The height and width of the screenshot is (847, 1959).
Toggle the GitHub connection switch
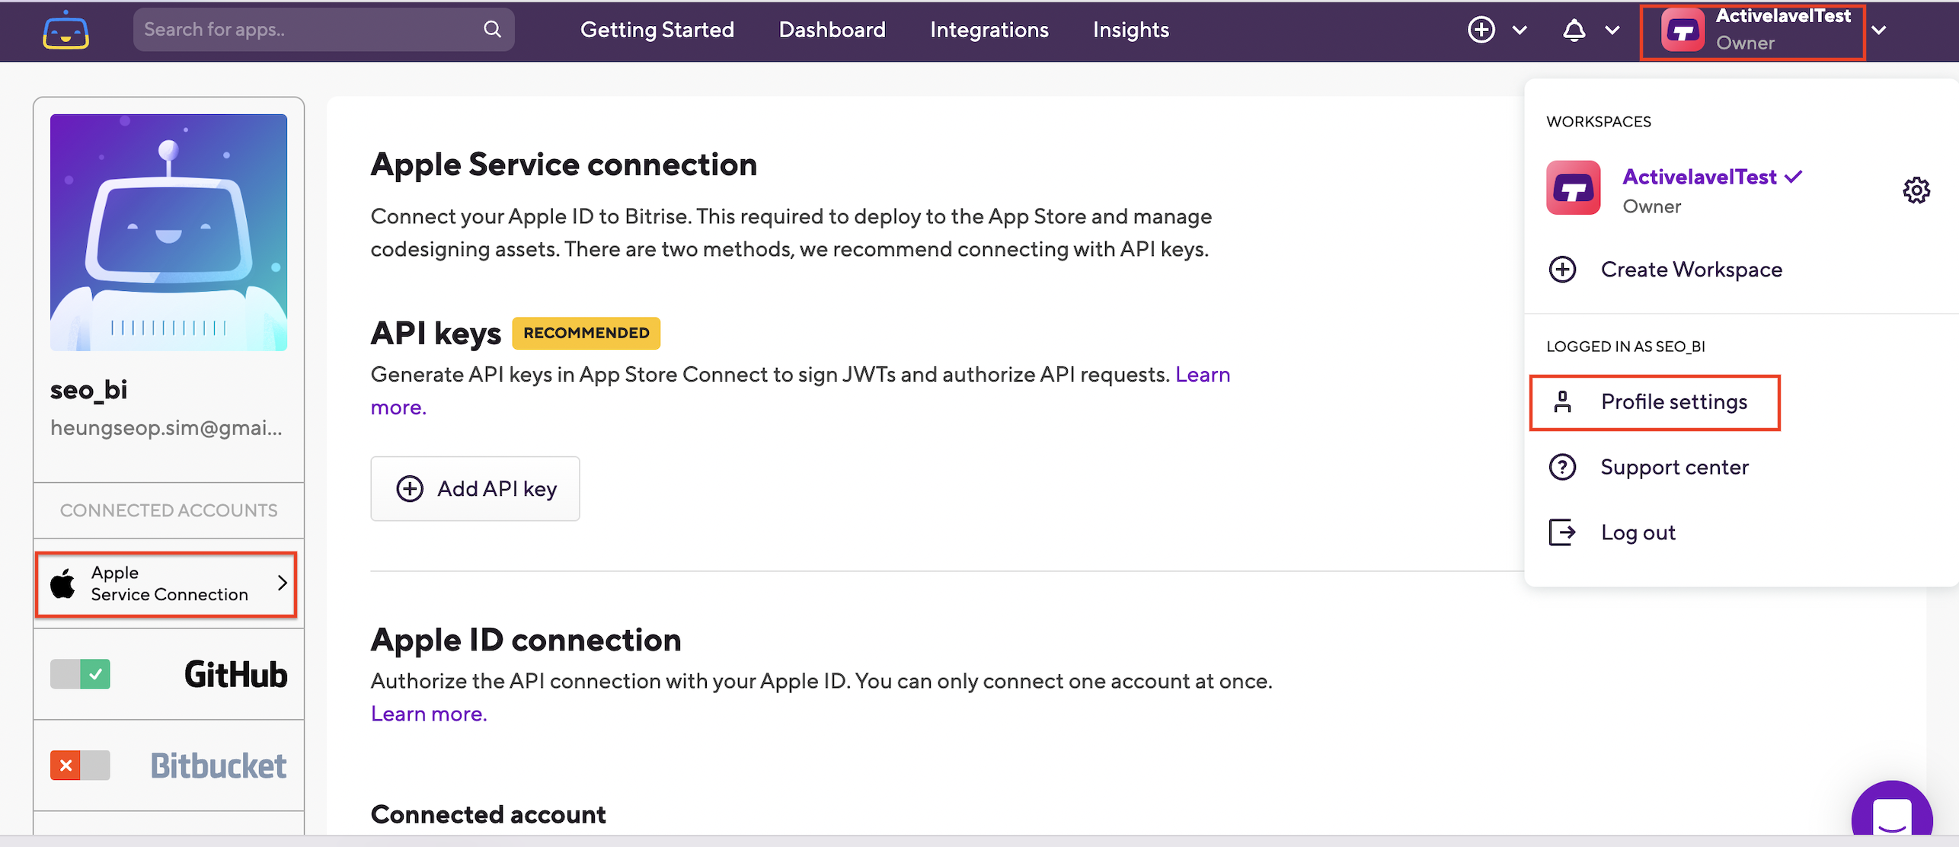coord(81,674)
